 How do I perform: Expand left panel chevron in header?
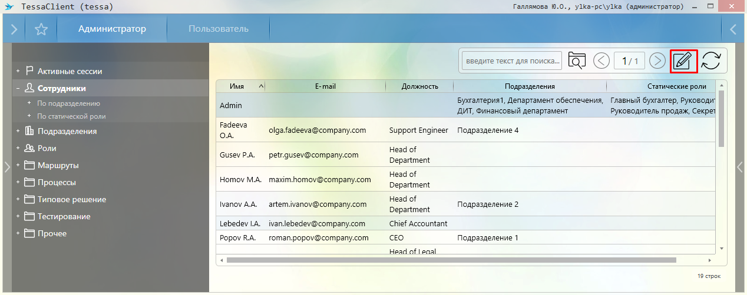[14, 29]
